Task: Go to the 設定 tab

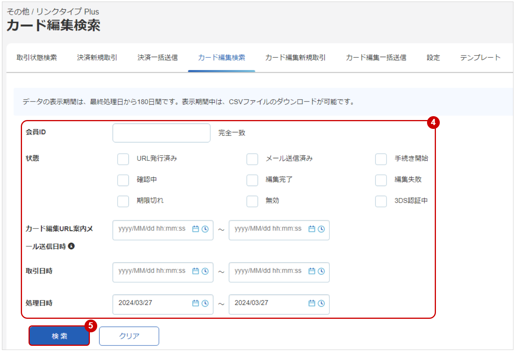Action: 433,58
